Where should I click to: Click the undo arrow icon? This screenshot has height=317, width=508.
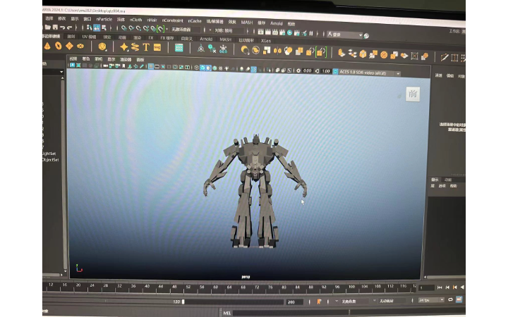tap(63, 27)
